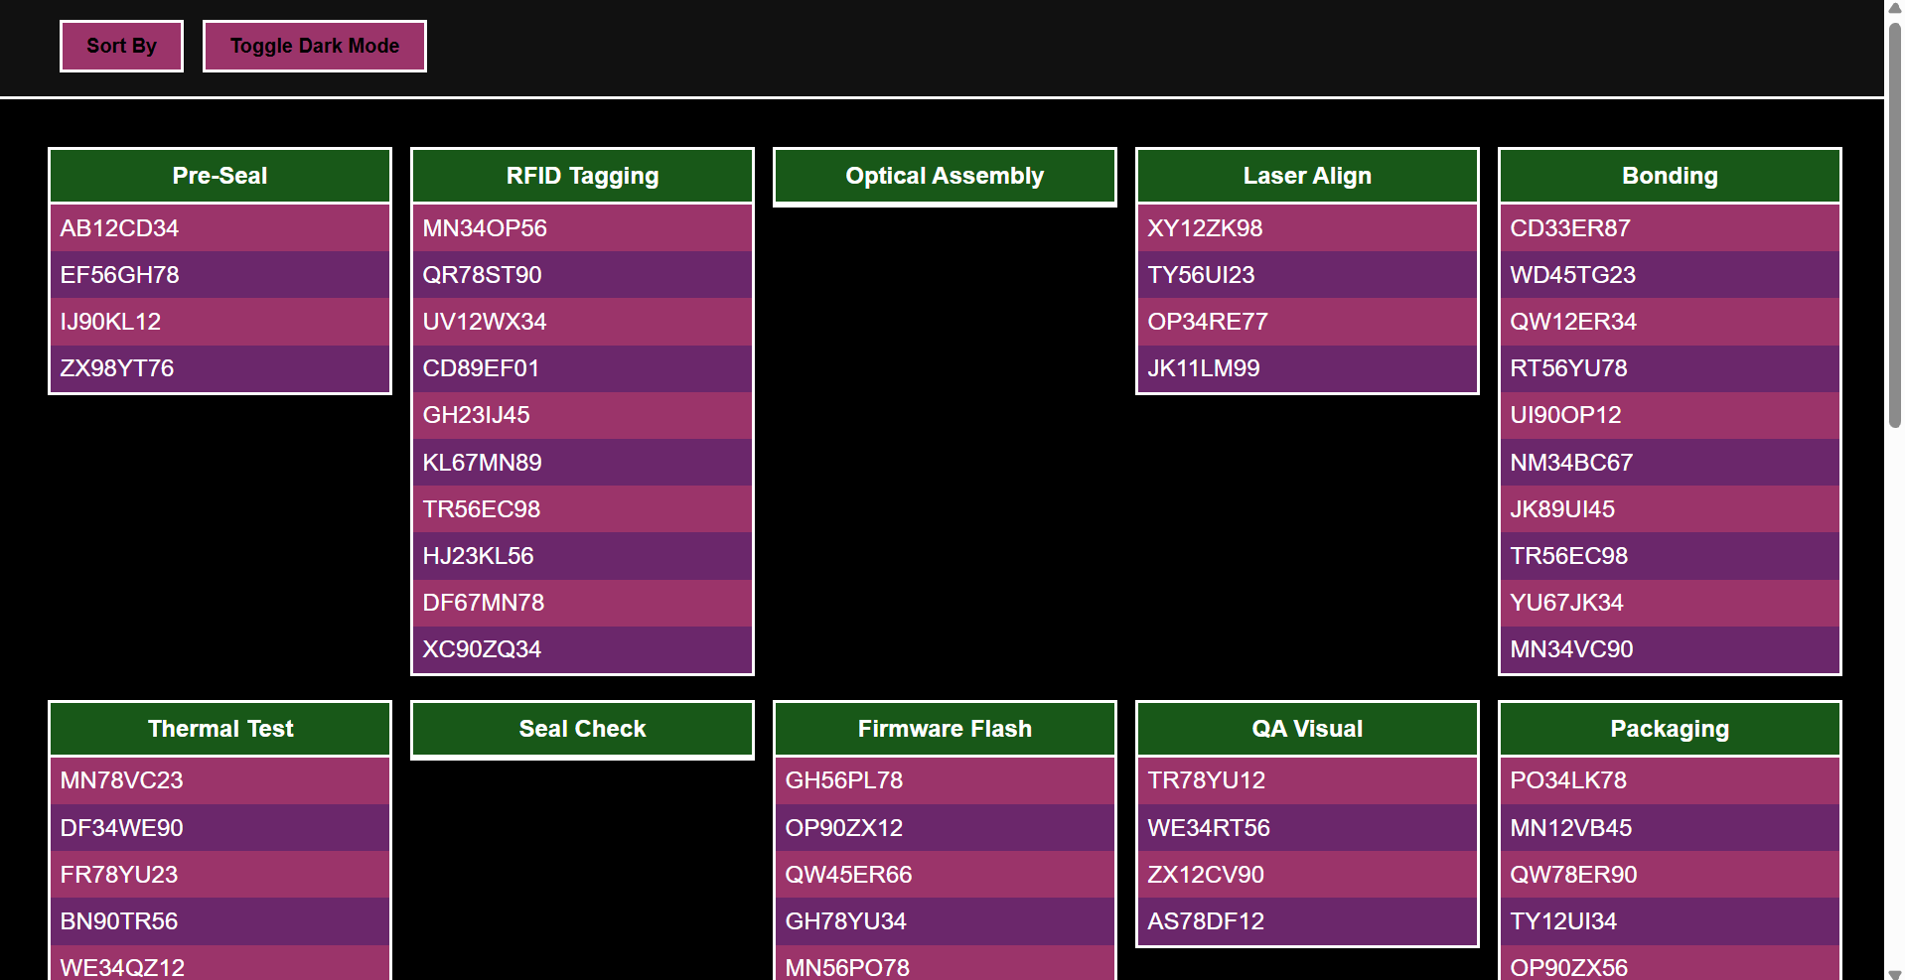The width and height of the screenshot is (1905, 980).
Task: Click item BN90TR56
Action: pos(220,921)
